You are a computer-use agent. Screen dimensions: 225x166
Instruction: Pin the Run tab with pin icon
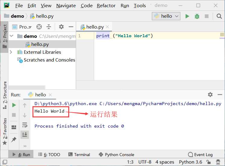click(x=14, y=139)
